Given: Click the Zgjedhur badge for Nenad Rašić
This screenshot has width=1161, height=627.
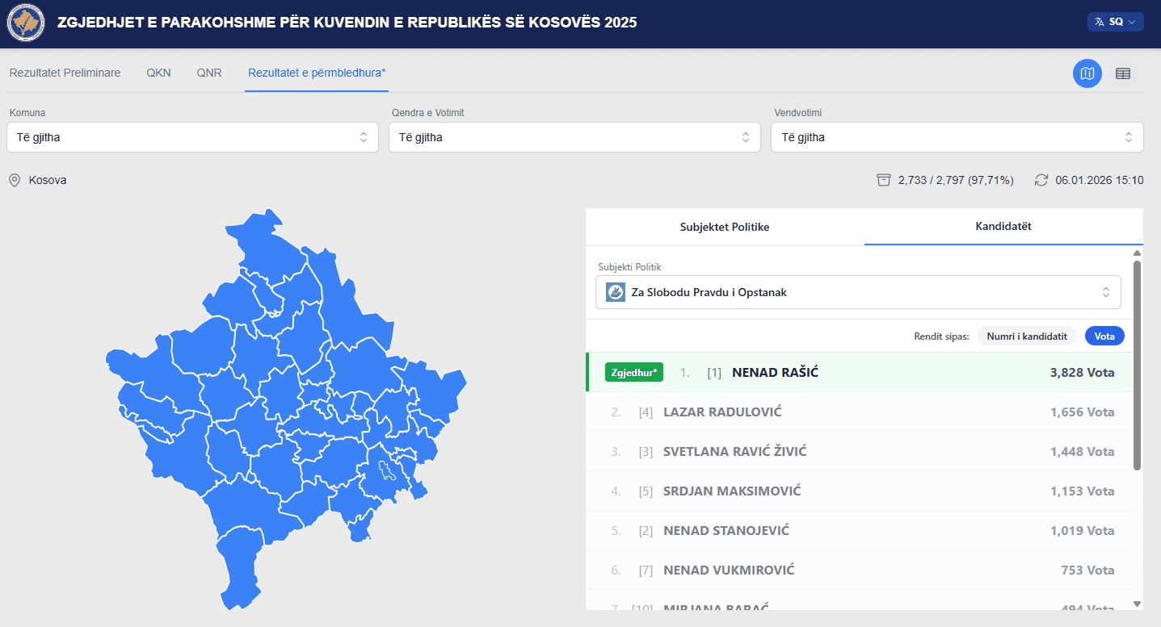Looking at the screenshot, I should [633, 373].
